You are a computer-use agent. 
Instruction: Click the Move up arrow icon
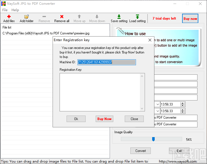click(79, 17)
